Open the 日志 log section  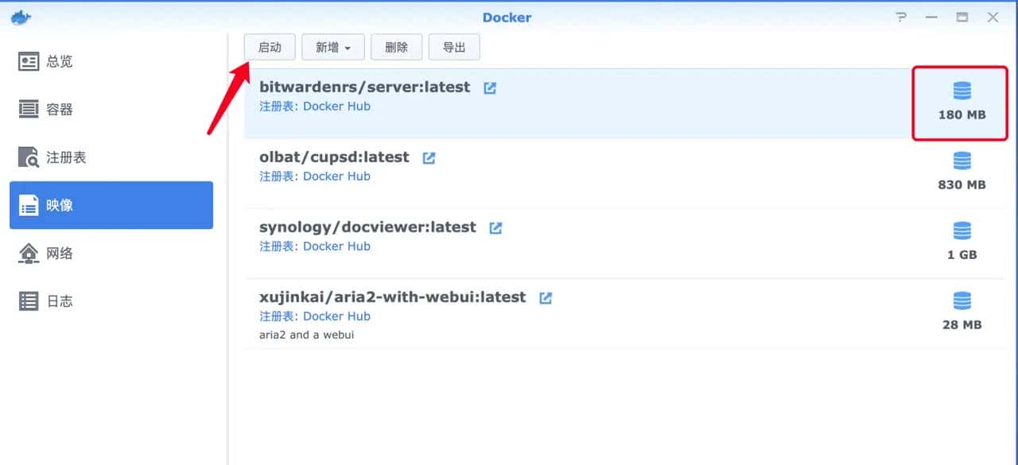click(x=111, y=301)
